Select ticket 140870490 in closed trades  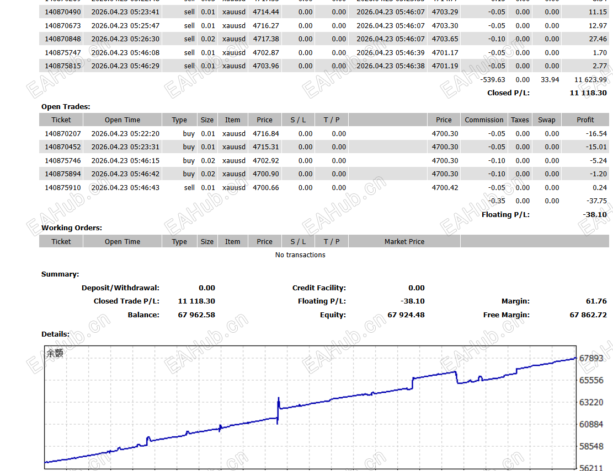[x=62, y=12]
